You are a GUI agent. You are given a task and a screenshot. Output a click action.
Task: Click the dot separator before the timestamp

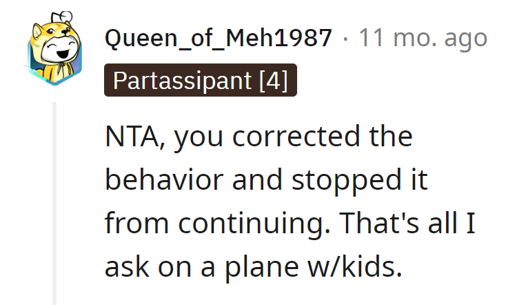(x=345, y=39)
